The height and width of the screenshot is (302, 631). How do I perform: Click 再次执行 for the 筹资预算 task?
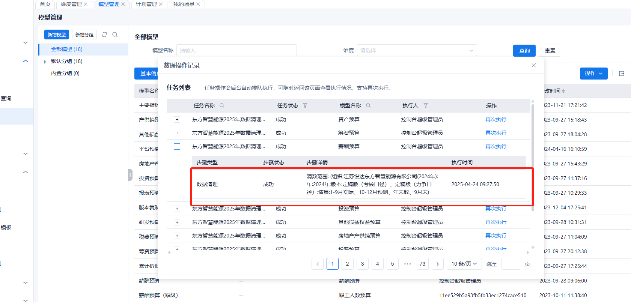click(496, 133)
